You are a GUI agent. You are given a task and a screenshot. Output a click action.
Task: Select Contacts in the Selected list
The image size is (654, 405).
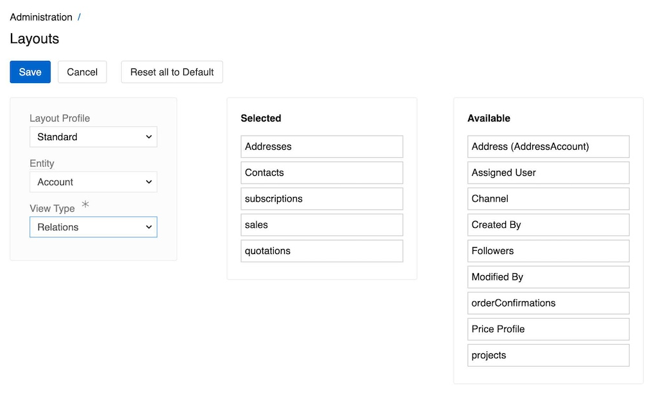pos(321,173)
